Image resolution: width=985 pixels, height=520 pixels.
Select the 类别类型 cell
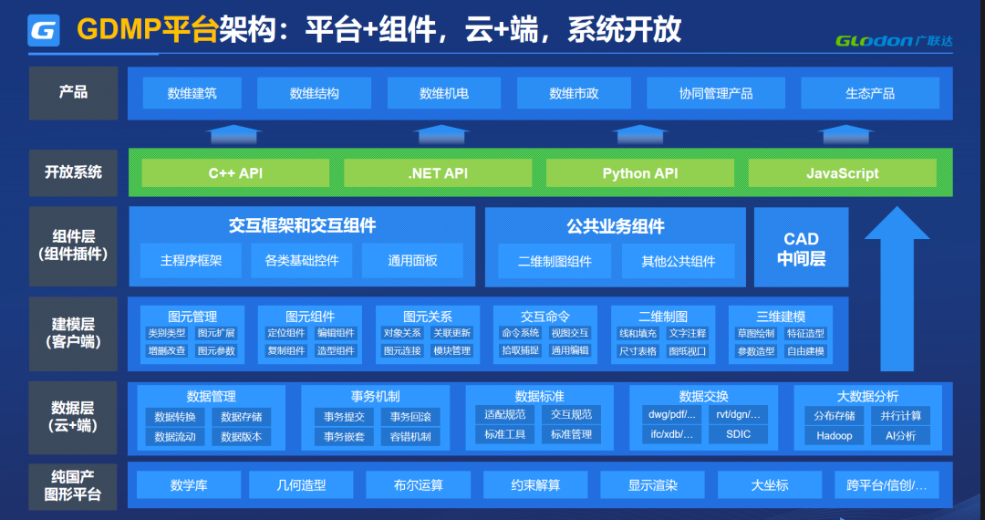pyautogui.click(x=167, y=333)
